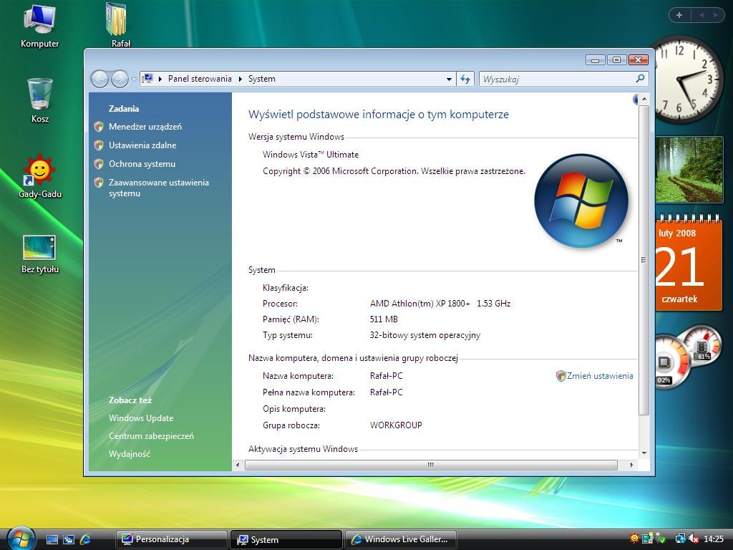Image resolution: width=733 pixels, height=550 pixels.
Task: Expand the arrow before System in the breadcrumb
Action: click(x=241, y=79)
